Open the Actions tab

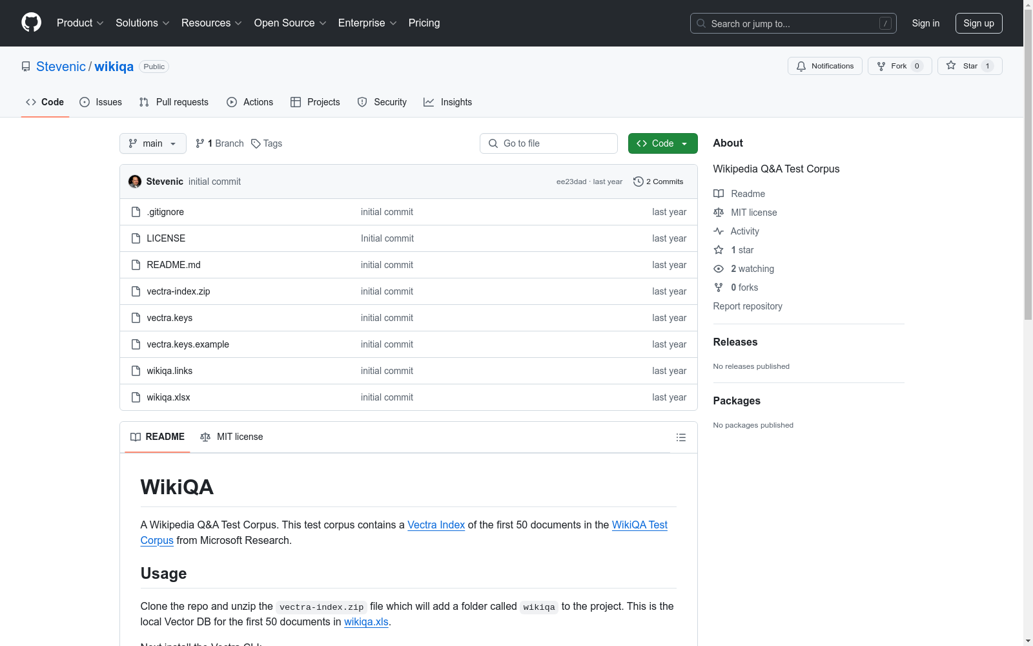coord(250,102)
